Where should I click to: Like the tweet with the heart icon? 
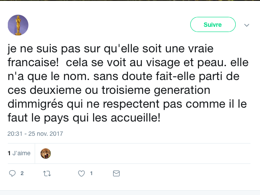[81, 173]
